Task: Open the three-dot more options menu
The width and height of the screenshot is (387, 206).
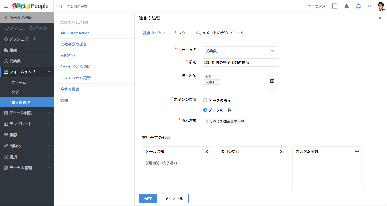Action: [370, 6]
